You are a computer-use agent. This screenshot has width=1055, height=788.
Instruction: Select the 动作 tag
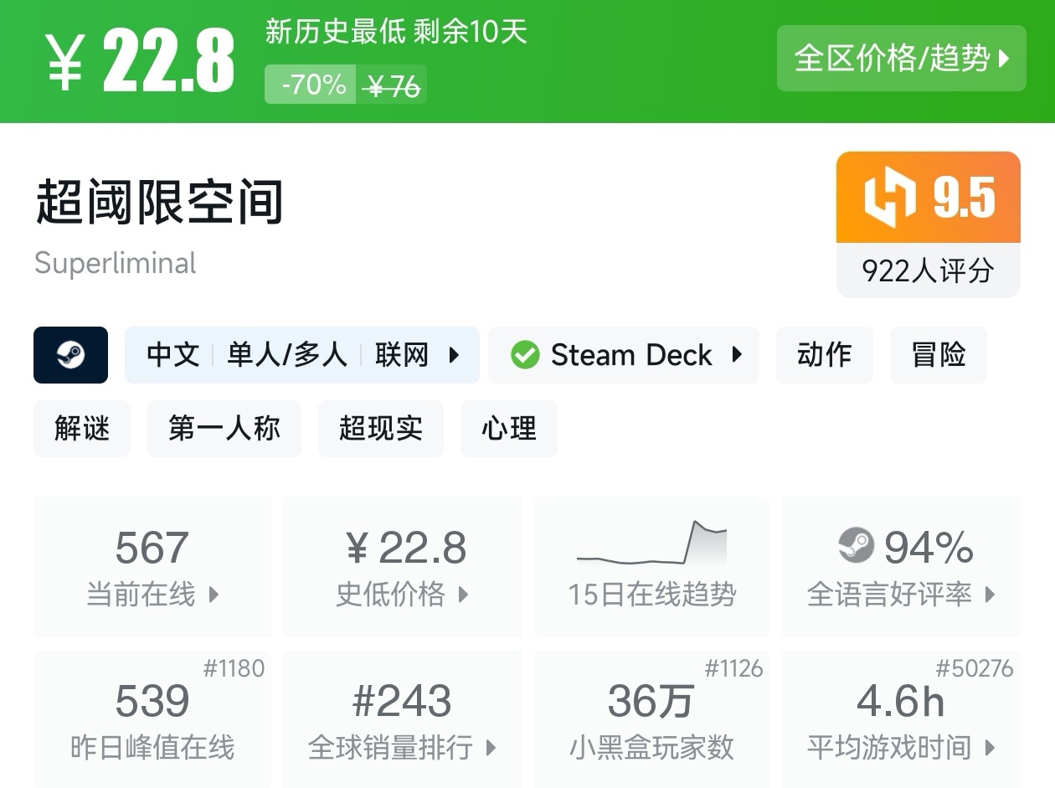pyautogui.click(x=825, y=355)
